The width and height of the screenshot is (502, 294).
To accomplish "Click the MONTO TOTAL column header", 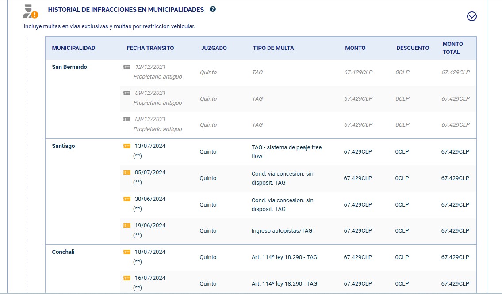I will pos(452,48).
